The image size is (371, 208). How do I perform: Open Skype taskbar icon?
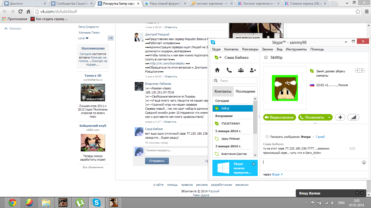click(97, 202)
